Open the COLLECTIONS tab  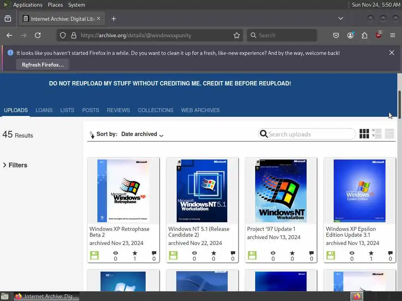(155, 110)
